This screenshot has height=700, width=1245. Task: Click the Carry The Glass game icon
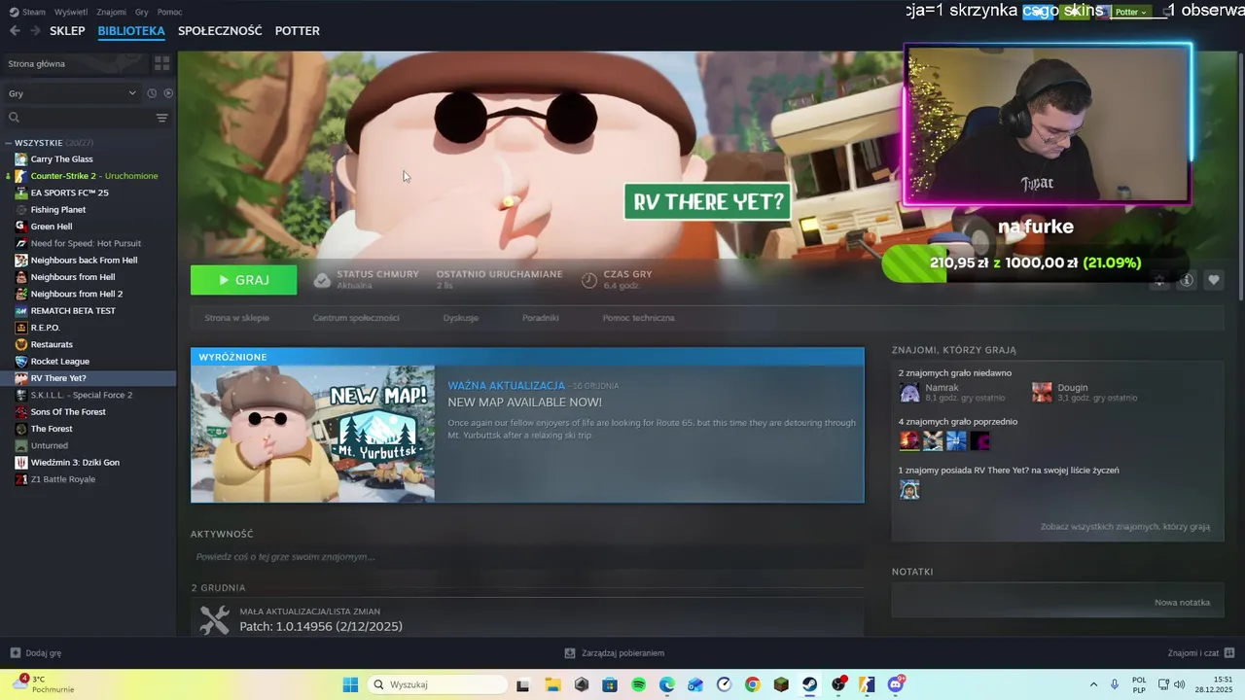coord(21,159)
